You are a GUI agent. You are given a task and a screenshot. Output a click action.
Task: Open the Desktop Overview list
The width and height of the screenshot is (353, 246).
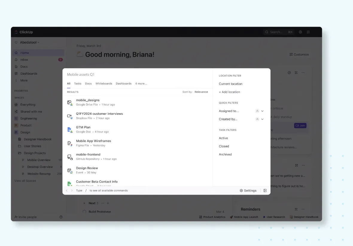click(x=40, y=167)
